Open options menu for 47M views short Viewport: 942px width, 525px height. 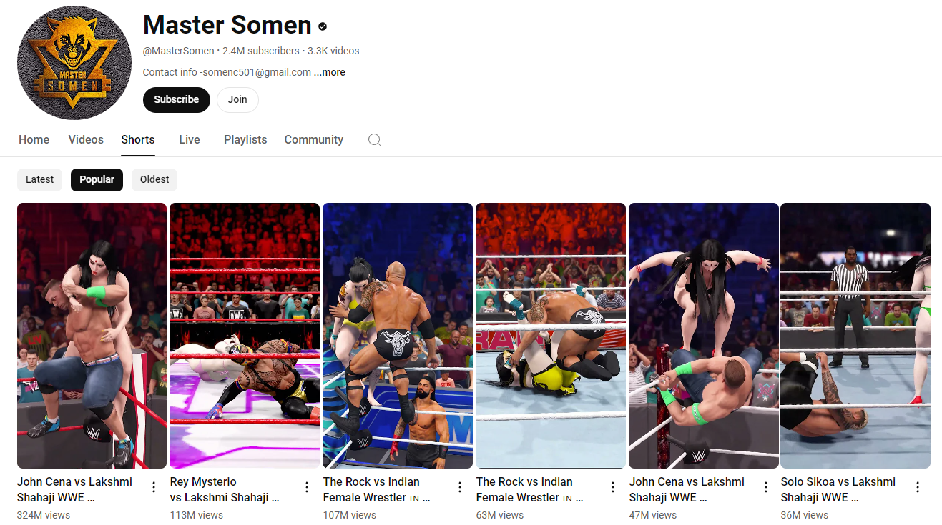click(x=766, y=487)
